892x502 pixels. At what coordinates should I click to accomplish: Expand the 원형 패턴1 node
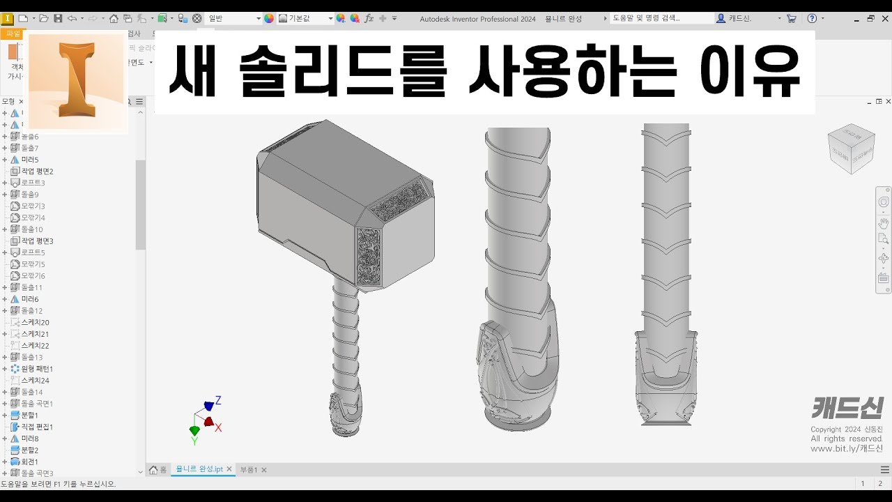click(5, 369)
